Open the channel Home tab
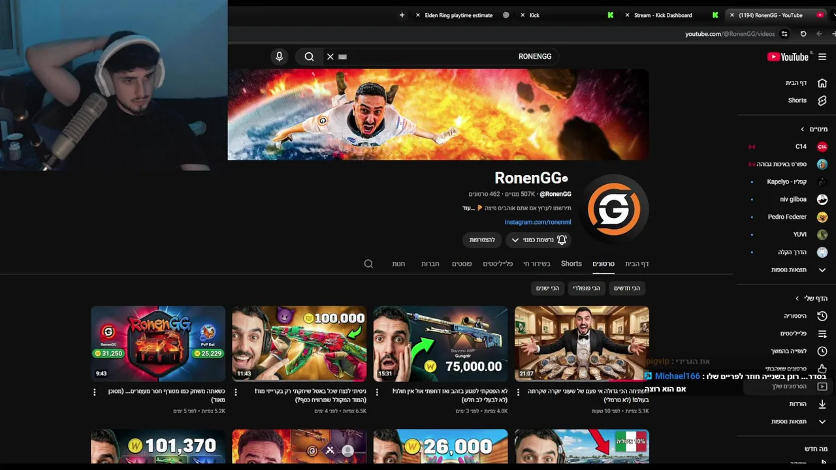Viewport: 836px width, 470px height. point(637,264)
